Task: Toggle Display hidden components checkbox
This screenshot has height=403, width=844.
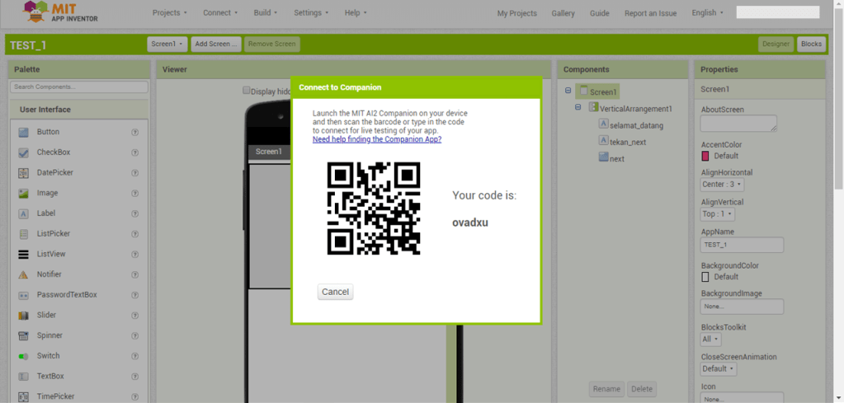Action: tap(246, 91)
